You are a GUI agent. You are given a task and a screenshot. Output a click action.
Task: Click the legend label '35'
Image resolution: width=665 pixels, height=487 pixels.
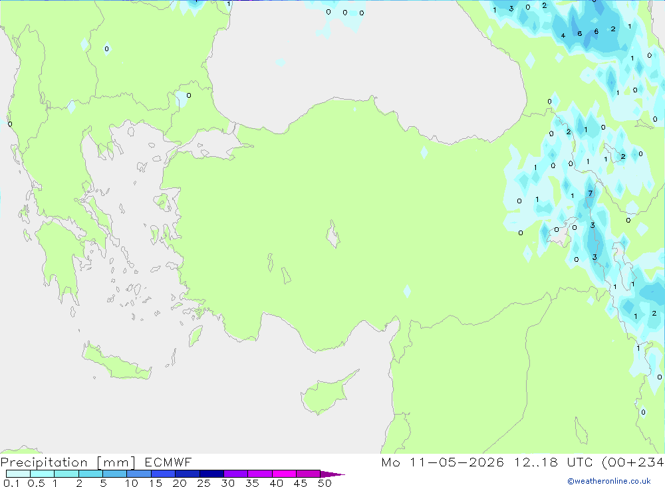[x=252, y=483]
